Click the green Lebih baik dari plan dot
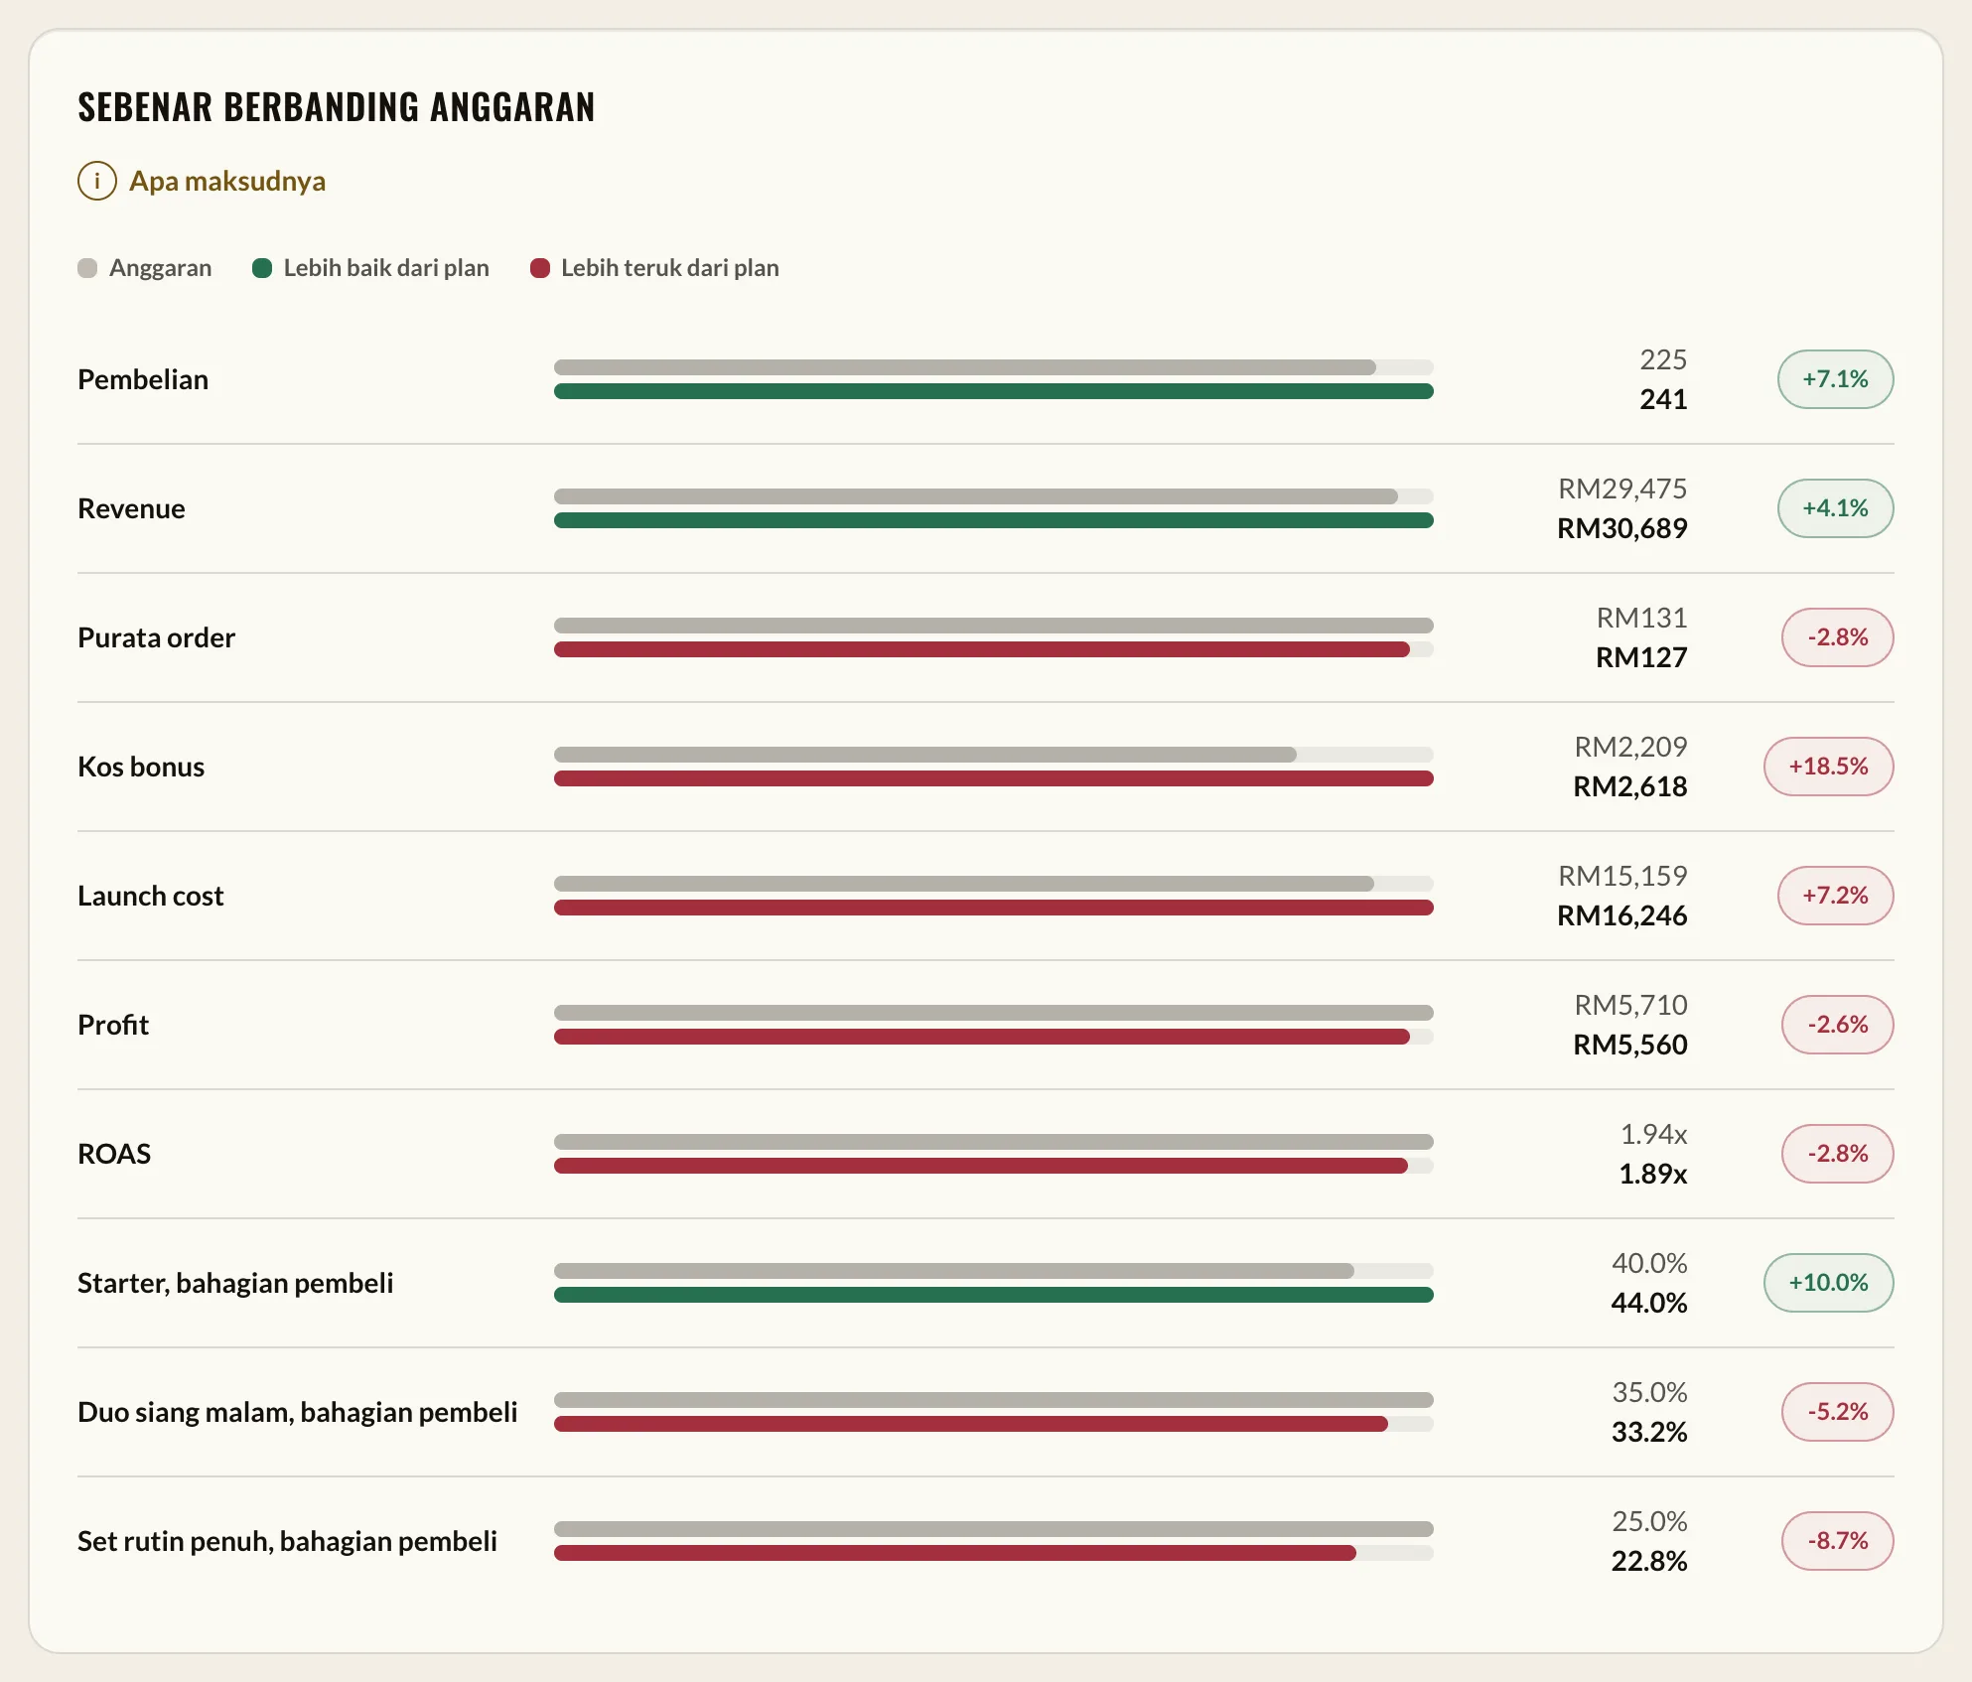This screenshot has width=1972, height=1682. click(x=262, y=268)
